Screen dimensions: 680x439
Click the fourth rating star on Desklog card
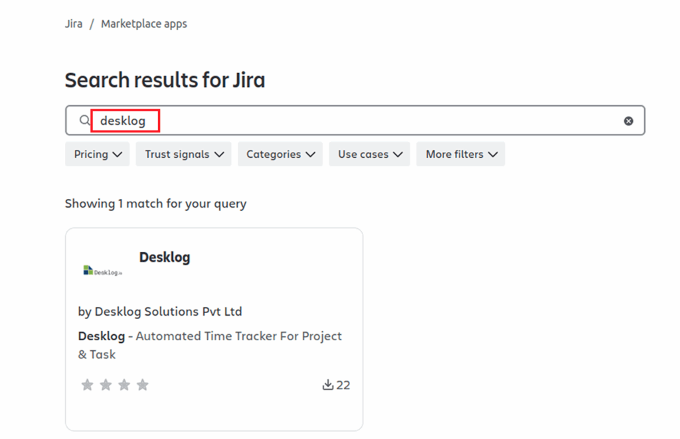143,385
